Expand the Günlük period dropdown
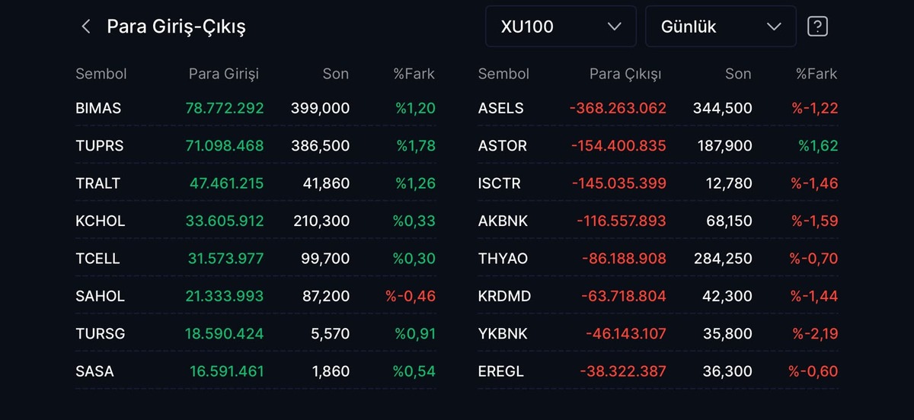 pos(721,27)
